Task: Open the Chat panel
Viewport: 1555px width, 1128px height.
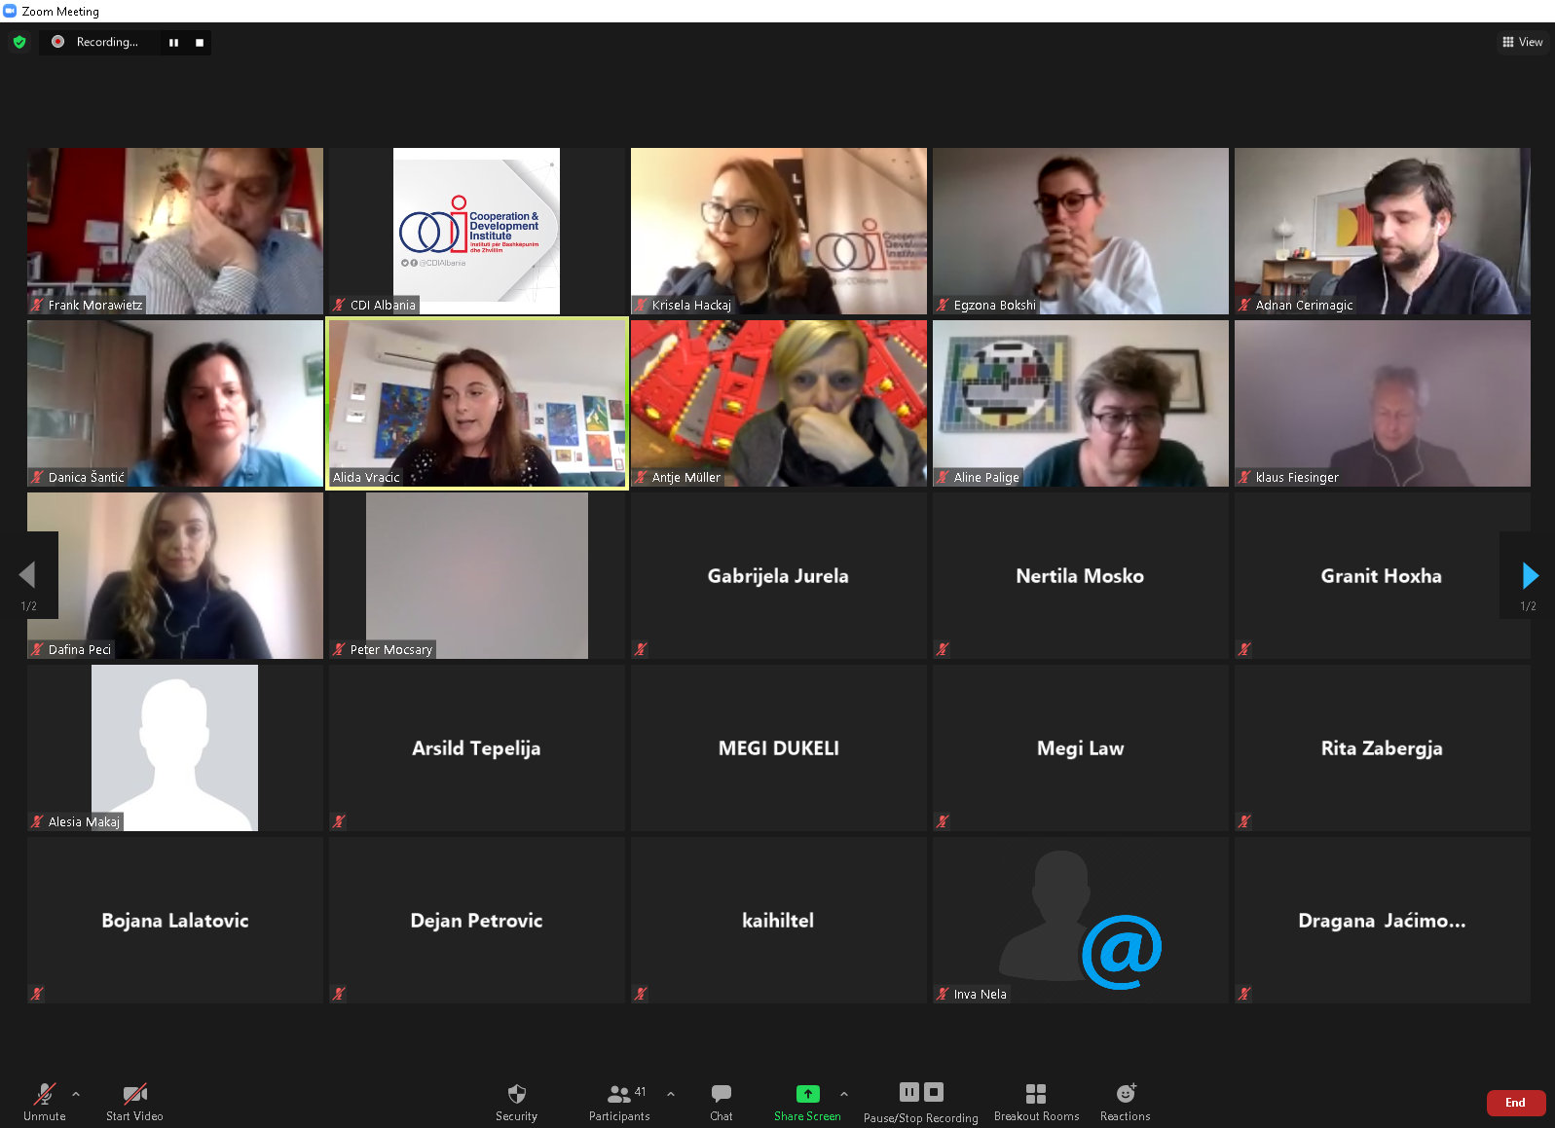Action: [722, 1102]
